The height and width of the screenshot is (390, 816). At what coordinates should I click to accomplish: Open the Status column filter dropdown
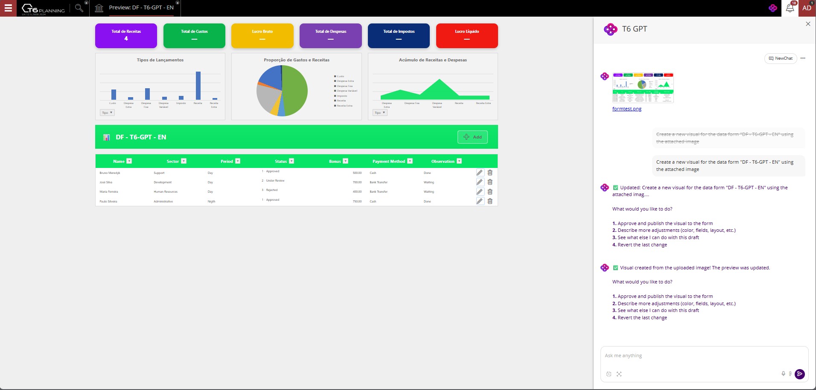(x=291, y=161)
